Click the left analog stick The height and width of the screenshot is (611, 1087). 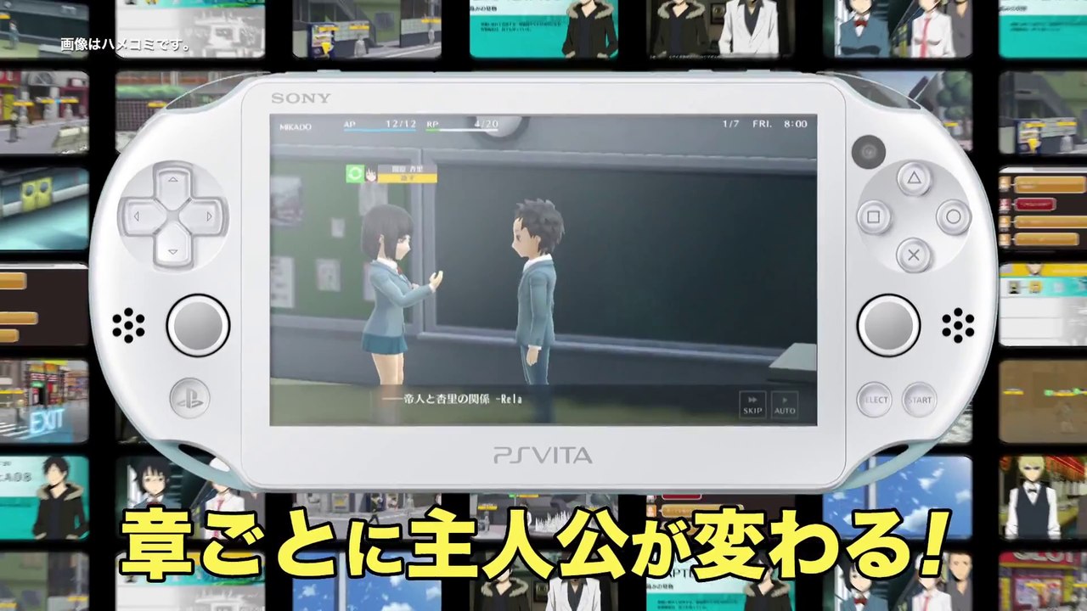pos(198,326)
